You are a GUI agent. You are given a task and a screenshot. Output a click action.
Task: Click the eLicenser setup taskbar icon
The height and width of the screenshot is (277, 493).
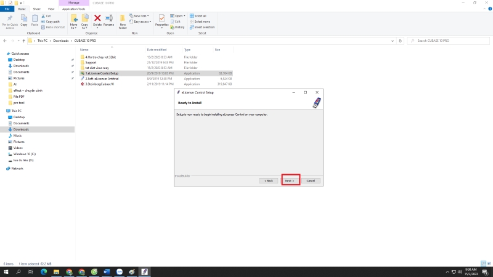tap(144, 271)
